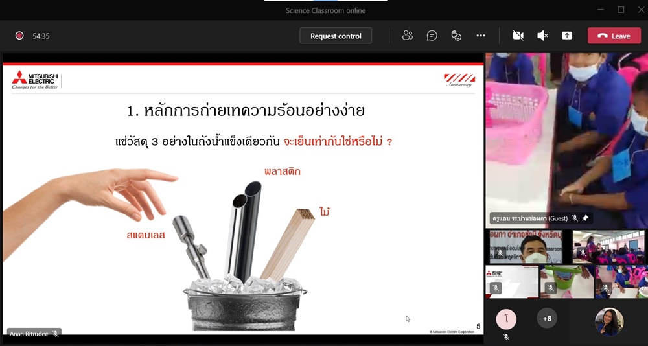Click the Mitsubishi Electric logo on slide
Viewport: 648px width, 346px height.
pyautogui.click(x=35, y=80)
